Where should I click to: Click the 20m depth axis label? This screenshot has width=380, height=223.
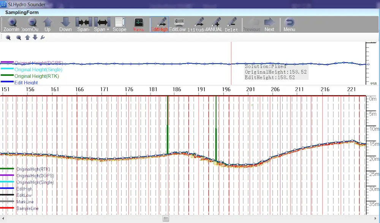374,159
